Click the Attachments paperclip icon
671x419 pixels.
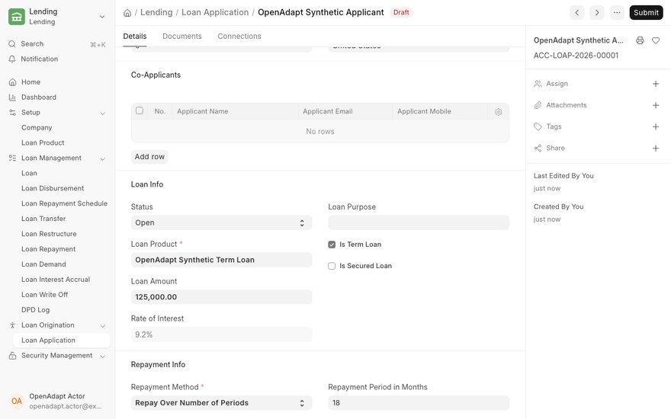[538, 105]
